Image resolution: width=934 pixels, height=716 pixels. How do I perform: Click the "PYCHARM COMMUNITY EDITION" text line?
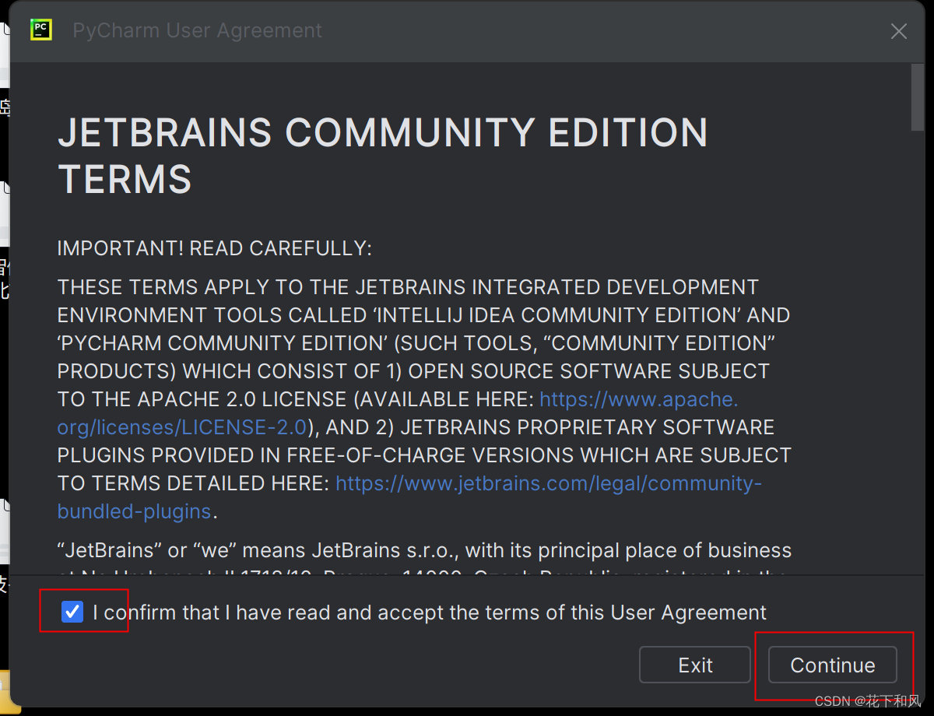(416, 343)
